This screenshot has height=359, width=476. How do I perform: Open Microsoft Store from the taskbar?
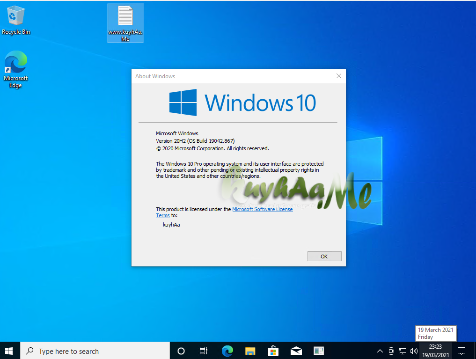[x=273, y=351]
